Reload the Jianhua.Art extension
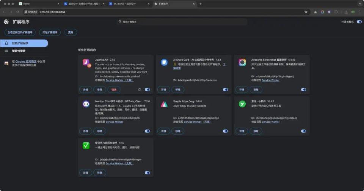This screenshot has height=191, width=364. pyautogui.click(x=139, y=89)
